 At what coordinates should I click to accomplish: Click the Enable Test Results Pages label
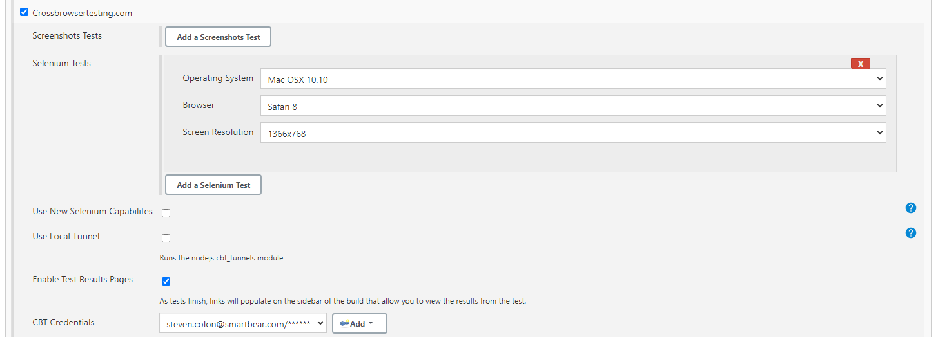pyautogui.click(x=83, y=279)
